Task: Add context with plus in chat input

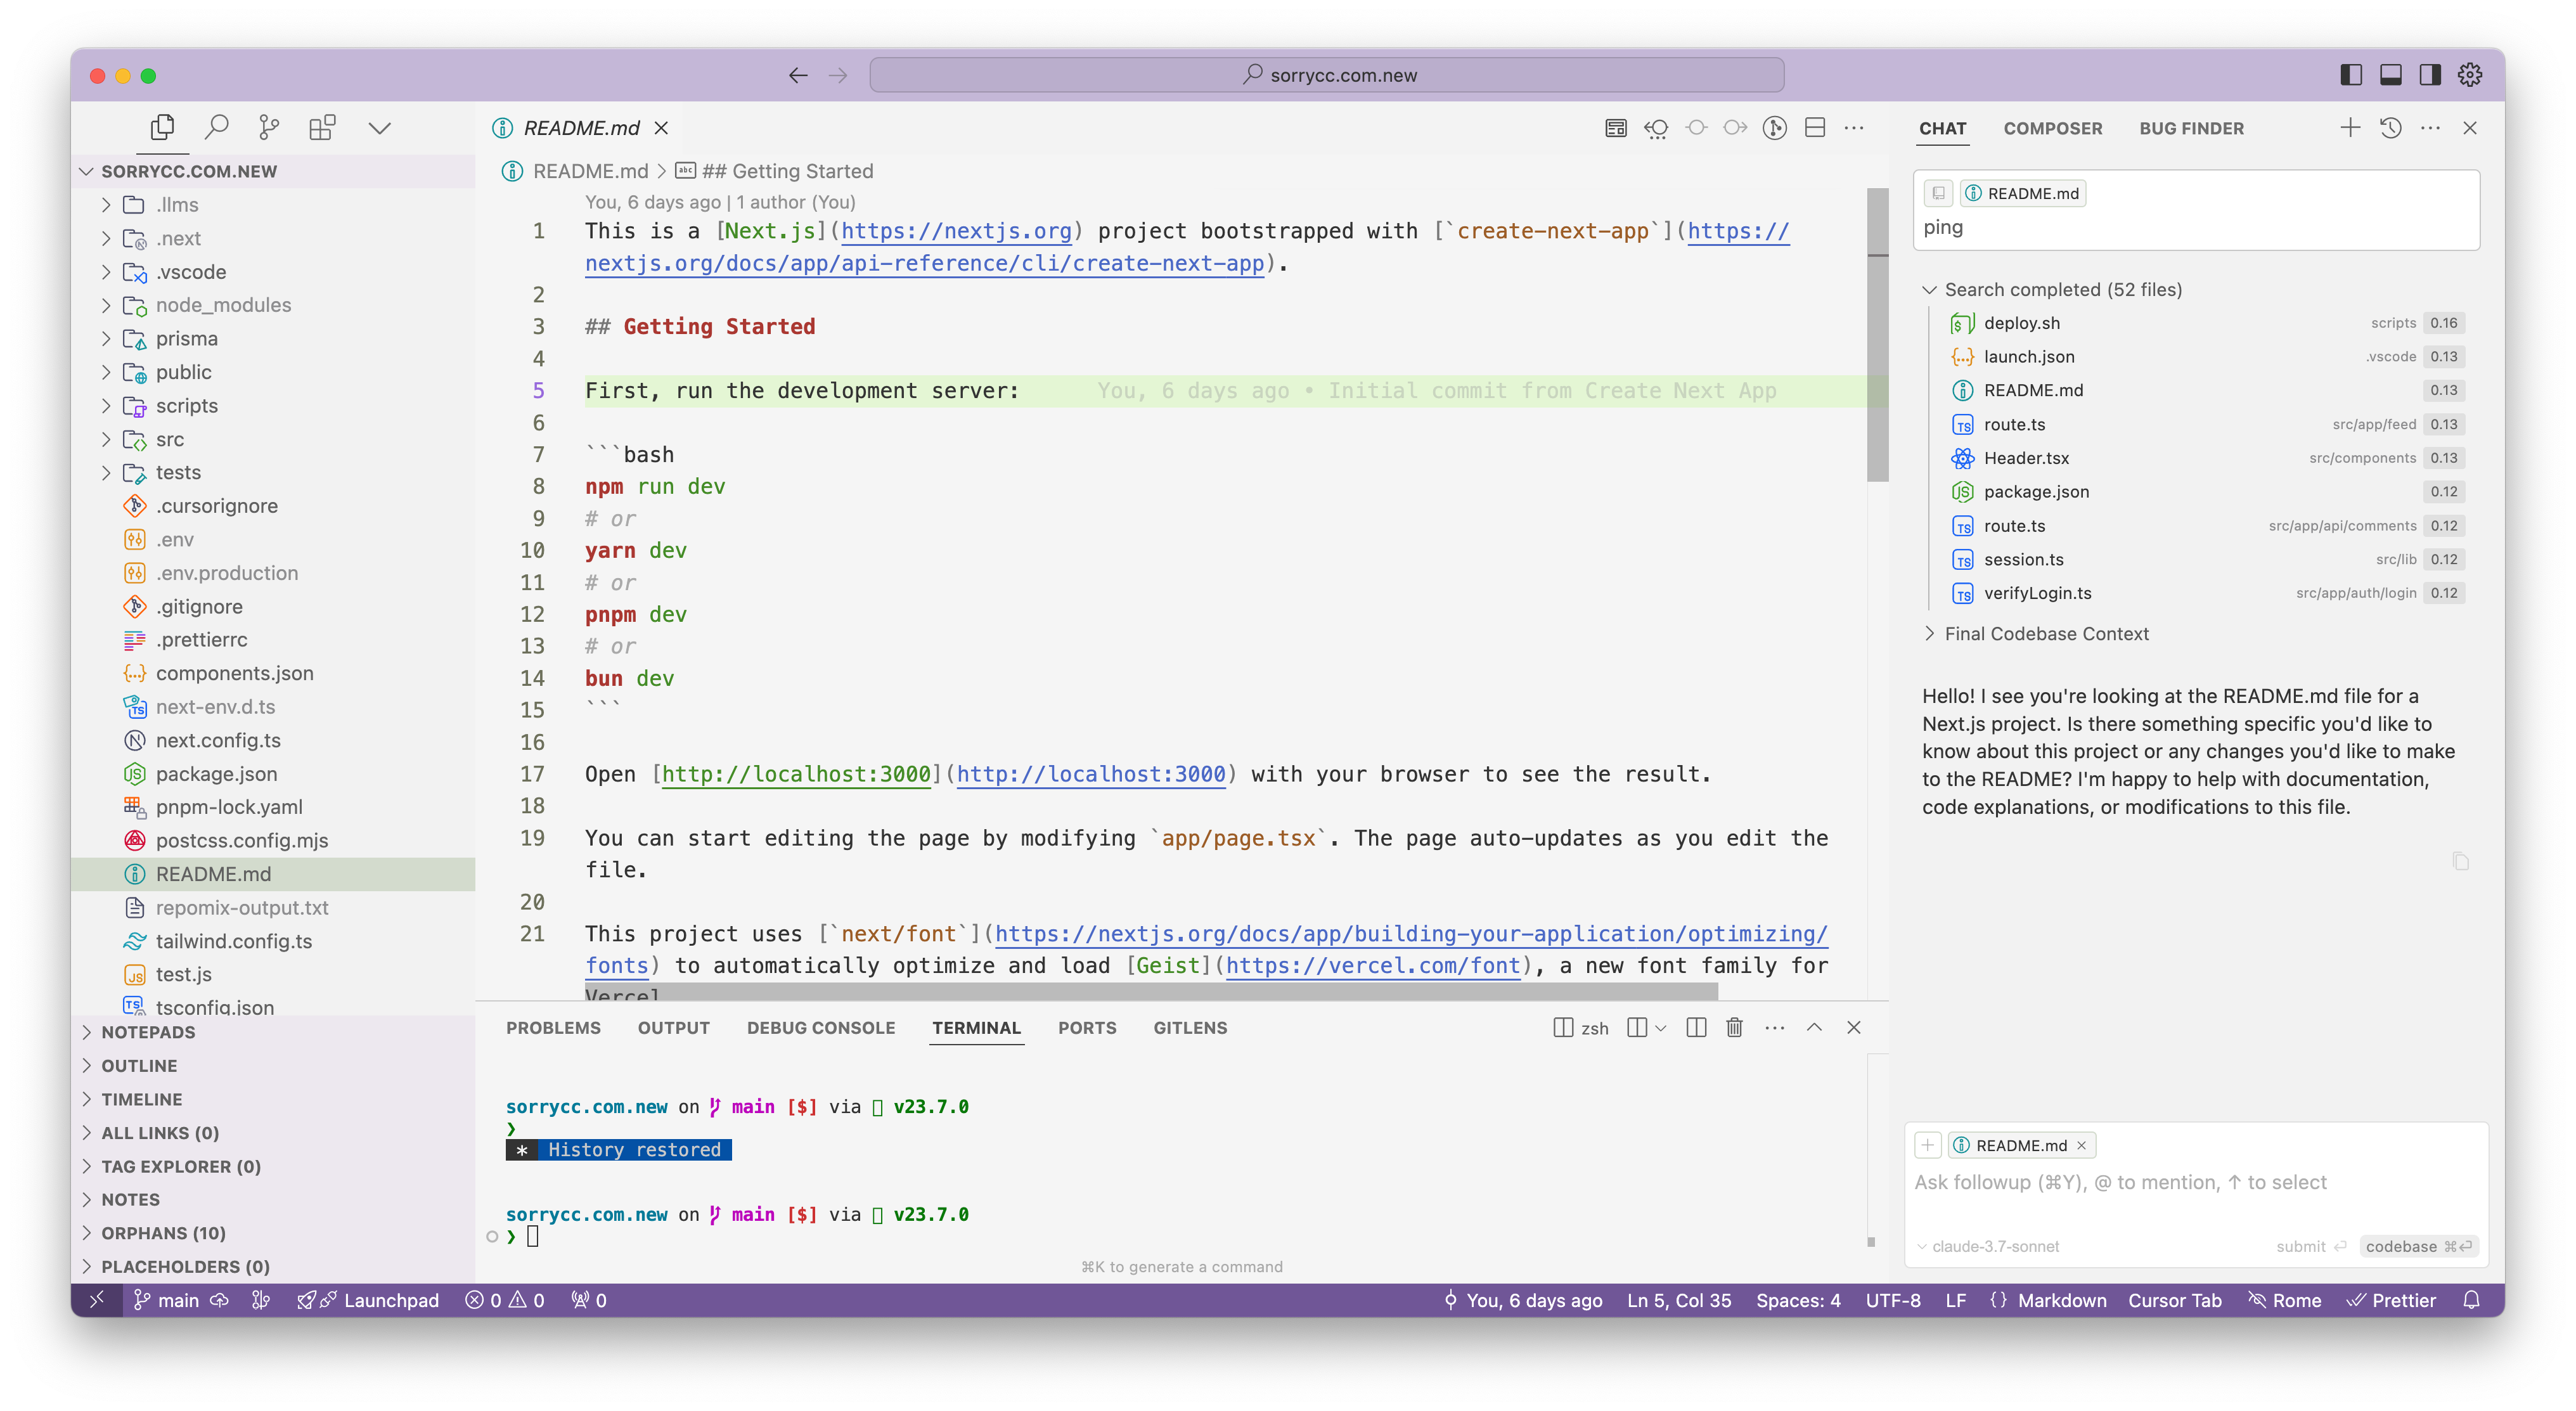Action: (1928, 1146)
